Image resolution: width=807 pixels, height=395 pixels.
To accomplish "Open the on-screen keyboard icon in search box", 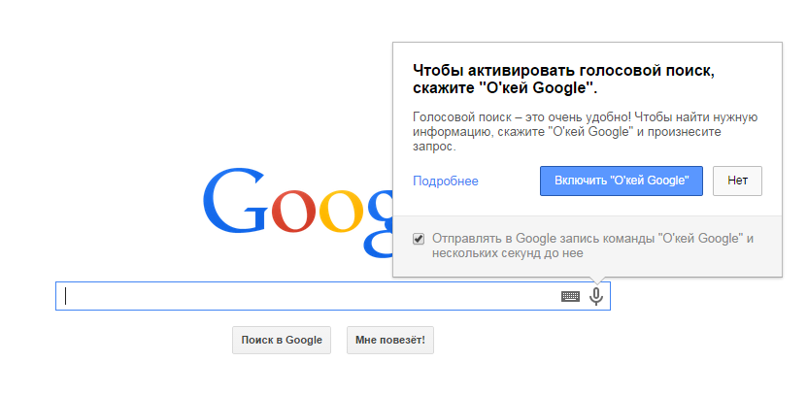I will click(570, 296).
